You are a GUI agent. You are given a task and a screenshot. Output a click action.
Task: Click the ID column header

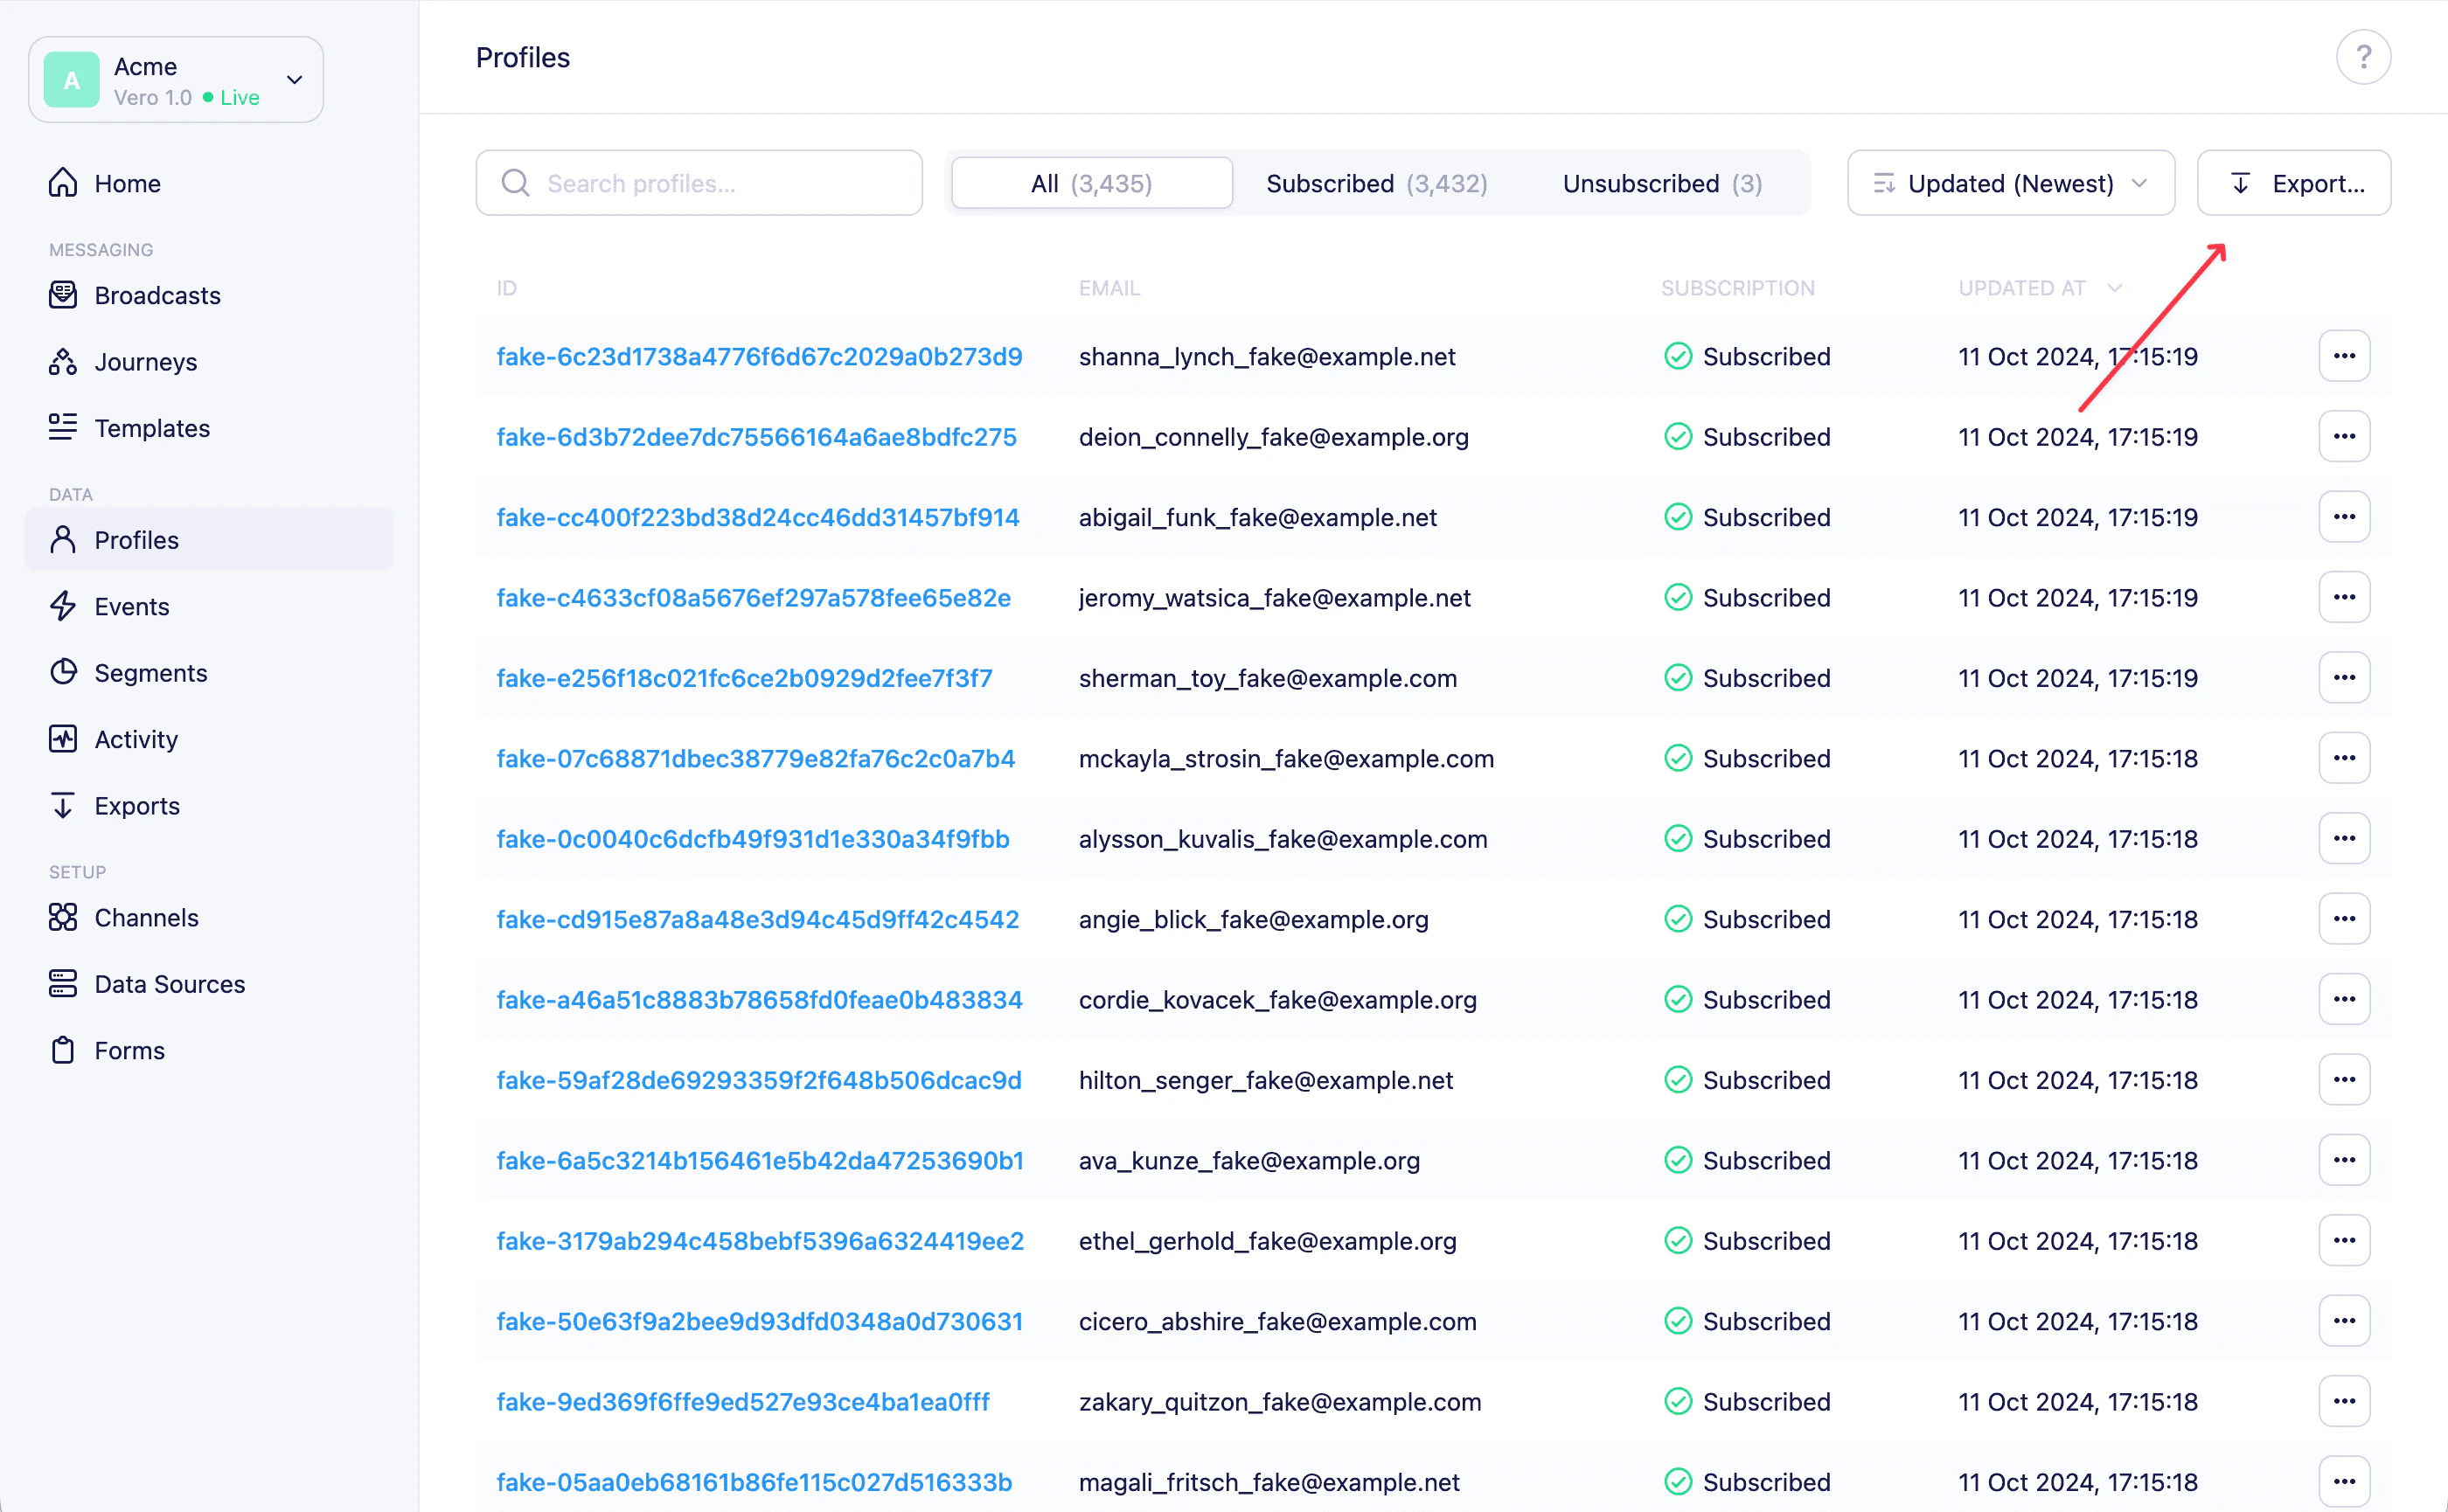pos(506,288)
